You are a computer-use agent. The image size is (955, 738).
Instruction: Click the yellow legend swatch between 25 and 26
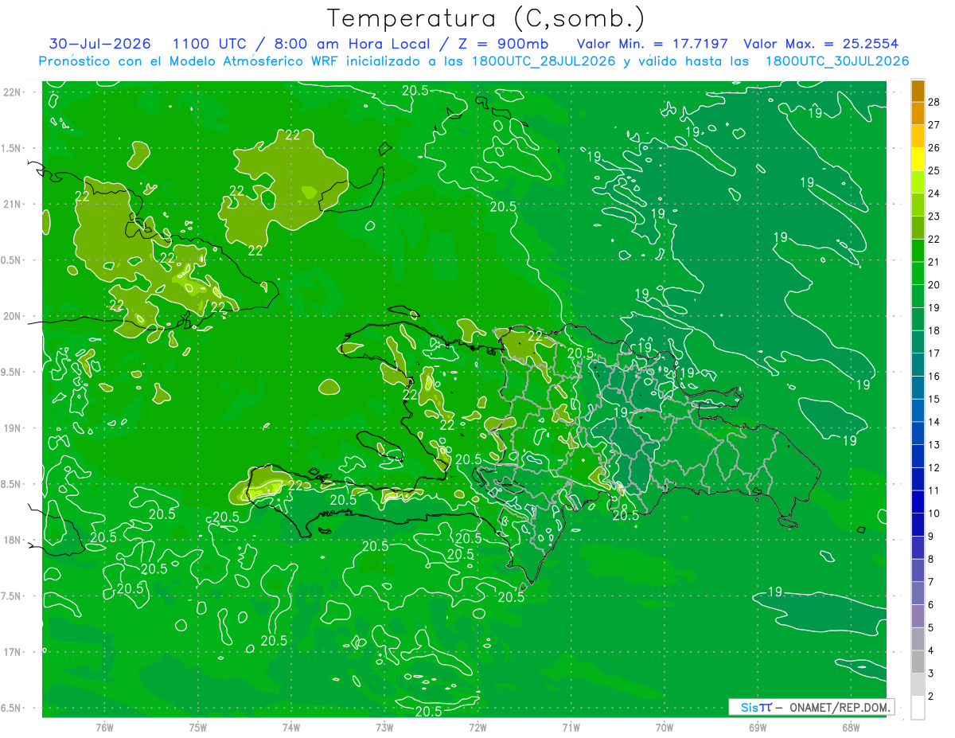pyautogui.click(x=918, y=159)
